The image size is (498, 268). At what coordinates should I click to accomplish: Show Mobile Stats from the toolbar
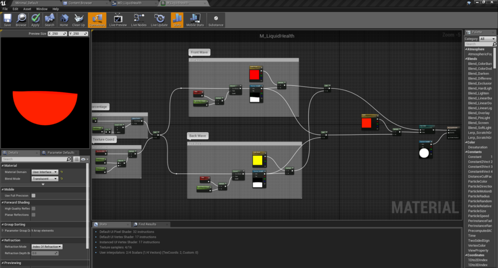coord(195,20)
